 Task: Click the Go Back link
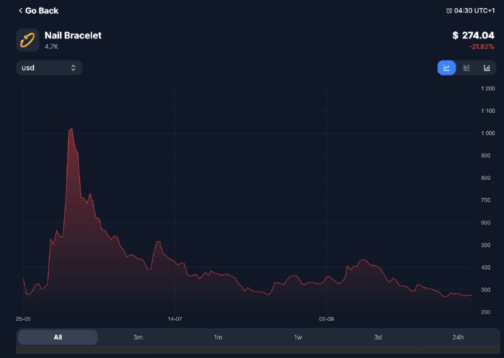click(x=42, y=11)
